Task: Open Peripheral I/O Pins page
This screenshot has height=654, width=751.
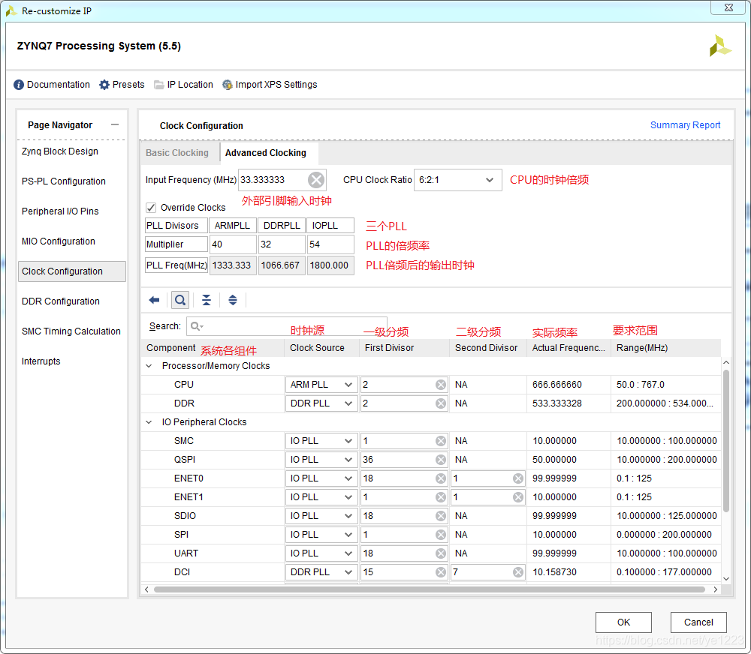Action: 60,211
